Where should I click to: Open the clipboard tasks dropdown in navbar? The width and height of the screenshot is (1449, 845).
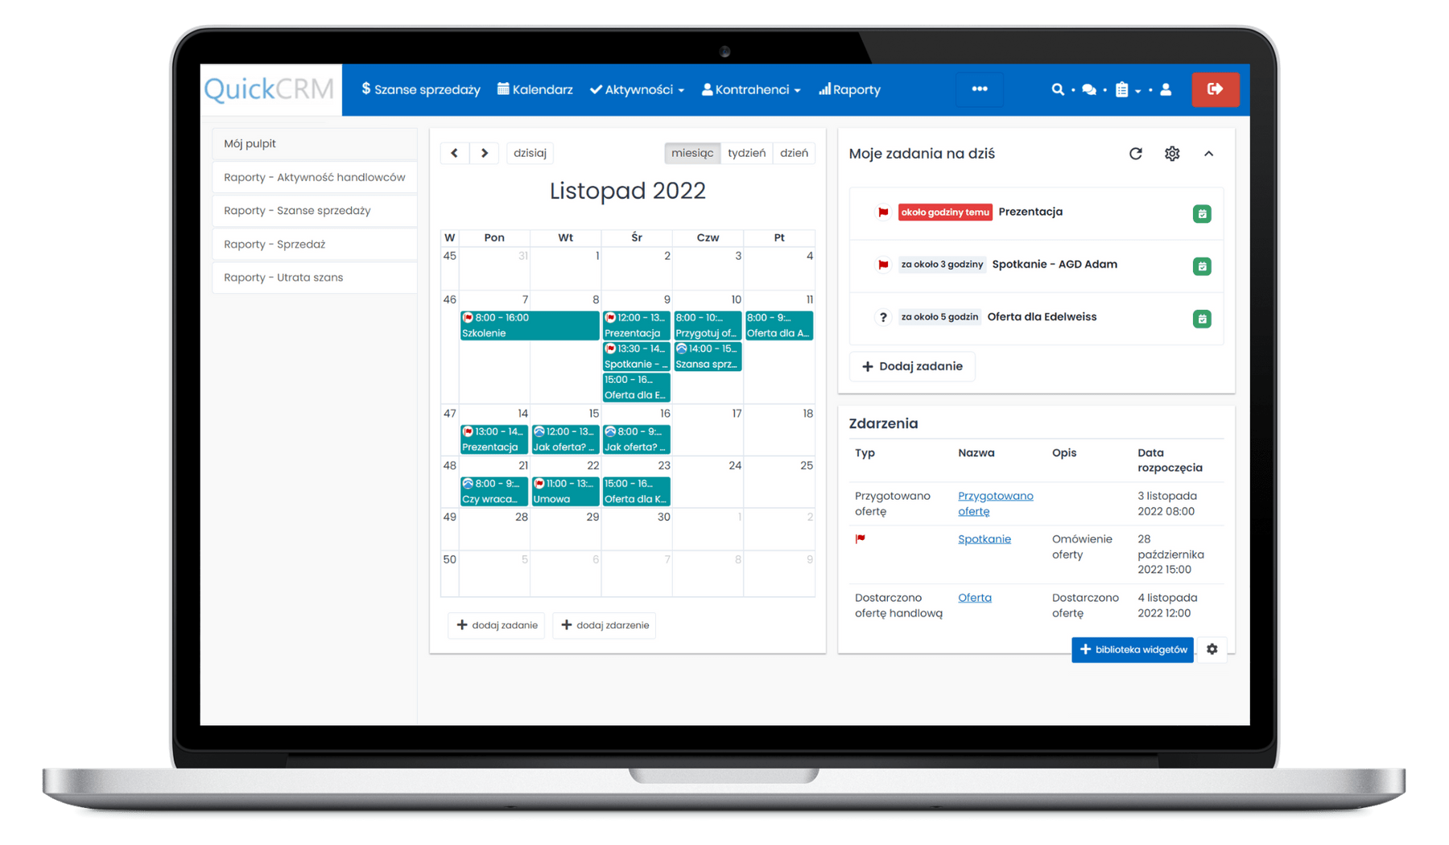pos(1128,89)
